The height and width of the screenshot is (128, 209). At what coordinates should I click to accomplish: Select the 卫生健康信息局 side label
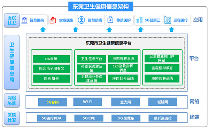(x=12, y=62)
